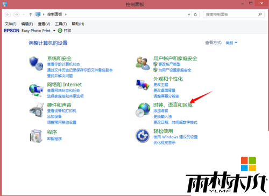
Task: Open the 网络和 Internet category link
Action: coord(65,85)
